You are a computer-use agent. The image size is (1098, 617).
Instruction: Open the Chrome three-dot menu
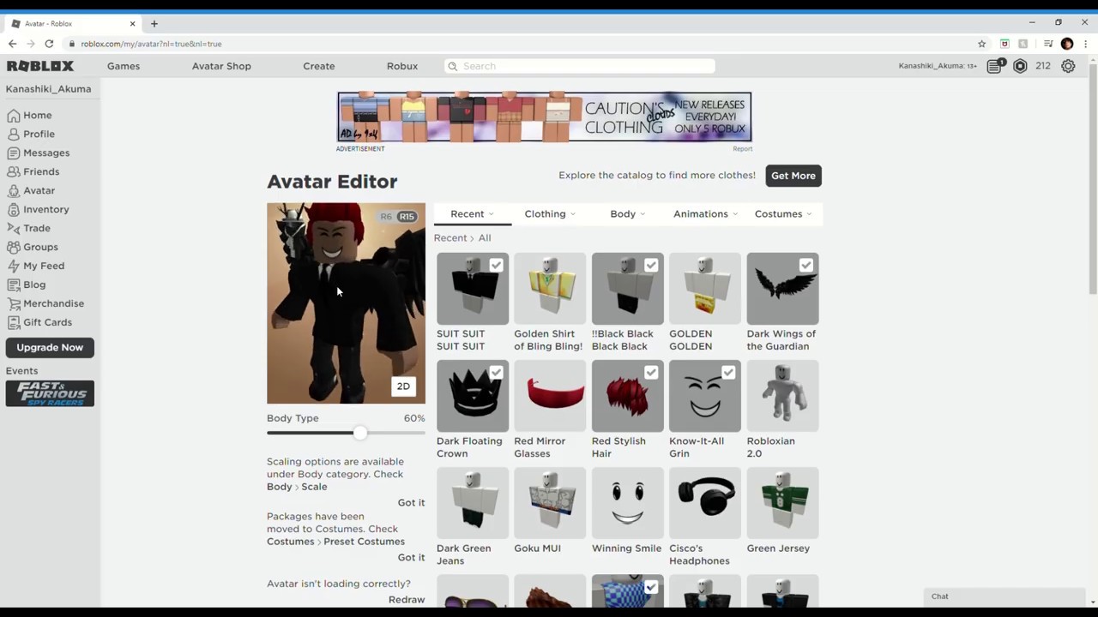click(x=1085, y=44)
